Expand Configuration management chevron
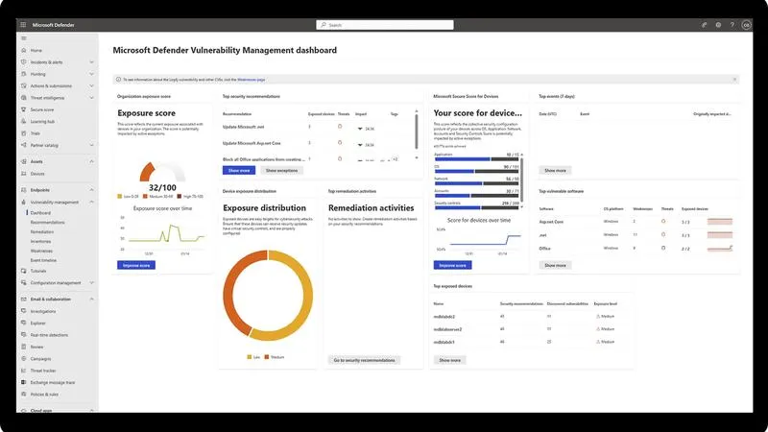The image size is (768, 432). pyautogui.click(x=91, y=282)
